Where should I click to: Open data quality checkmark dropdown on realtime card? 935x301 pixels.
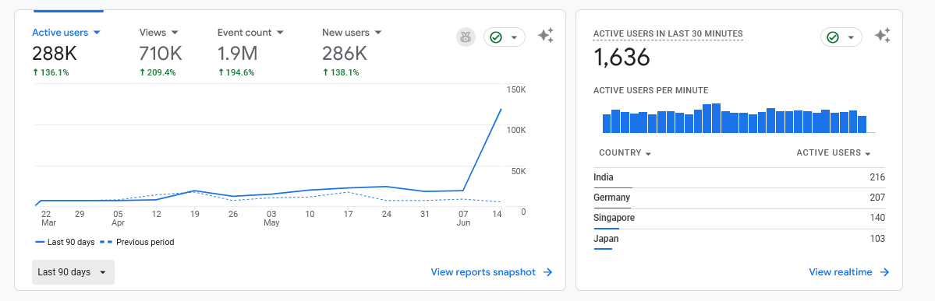(x=841, y=37)
